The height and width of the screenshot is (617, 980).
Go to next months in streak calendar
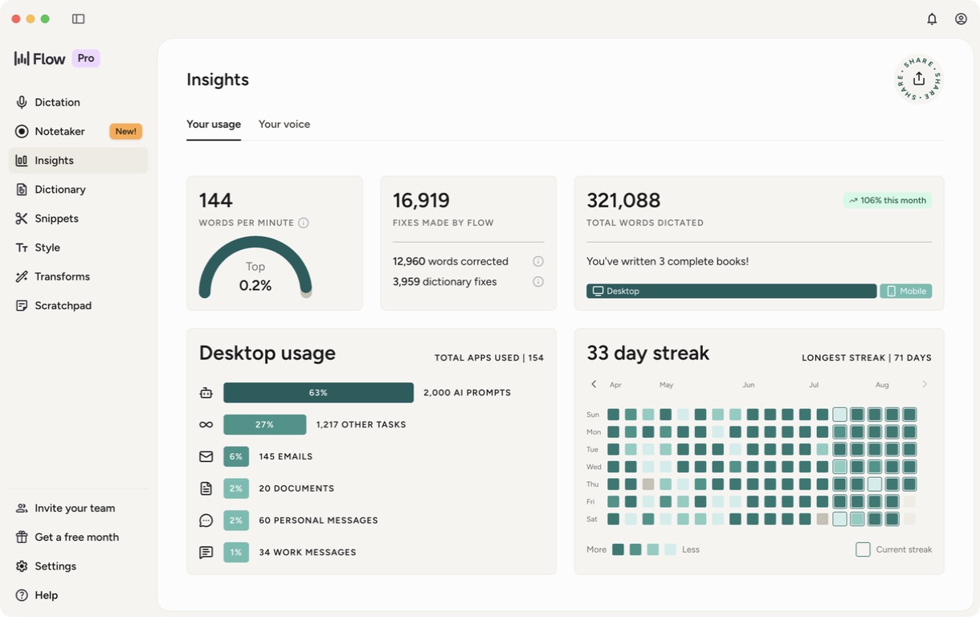pyautogui.click(x=925, y=384)
